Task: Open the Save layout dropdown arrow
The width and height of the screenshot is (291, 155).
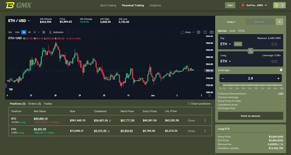Action: pyautogui.click(x=193, y=32)
